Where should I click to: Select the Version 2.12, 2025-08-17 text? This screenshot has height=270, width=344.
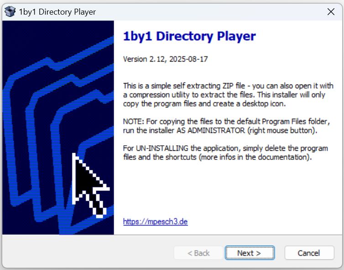tap(166, 59)
